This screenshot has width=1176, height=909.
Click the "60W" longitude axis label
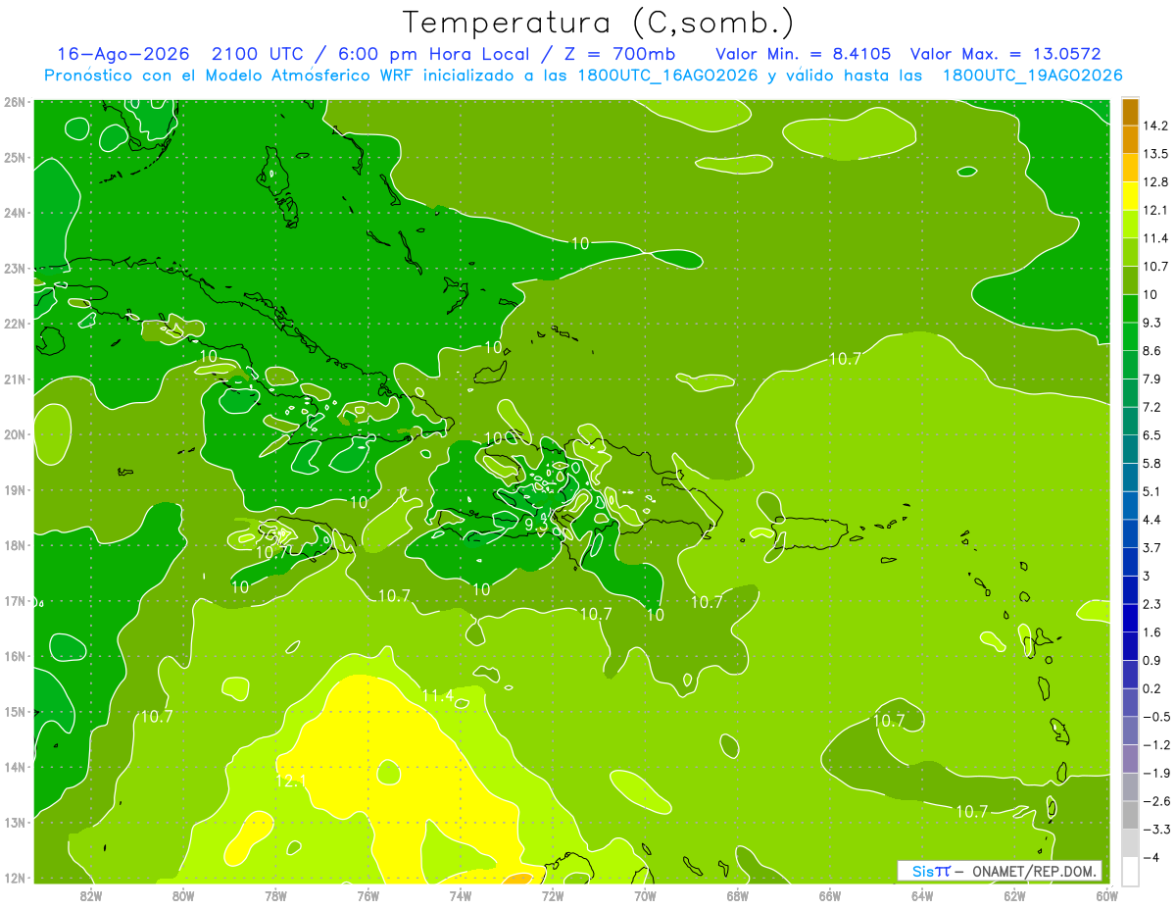pos(1107,895)
